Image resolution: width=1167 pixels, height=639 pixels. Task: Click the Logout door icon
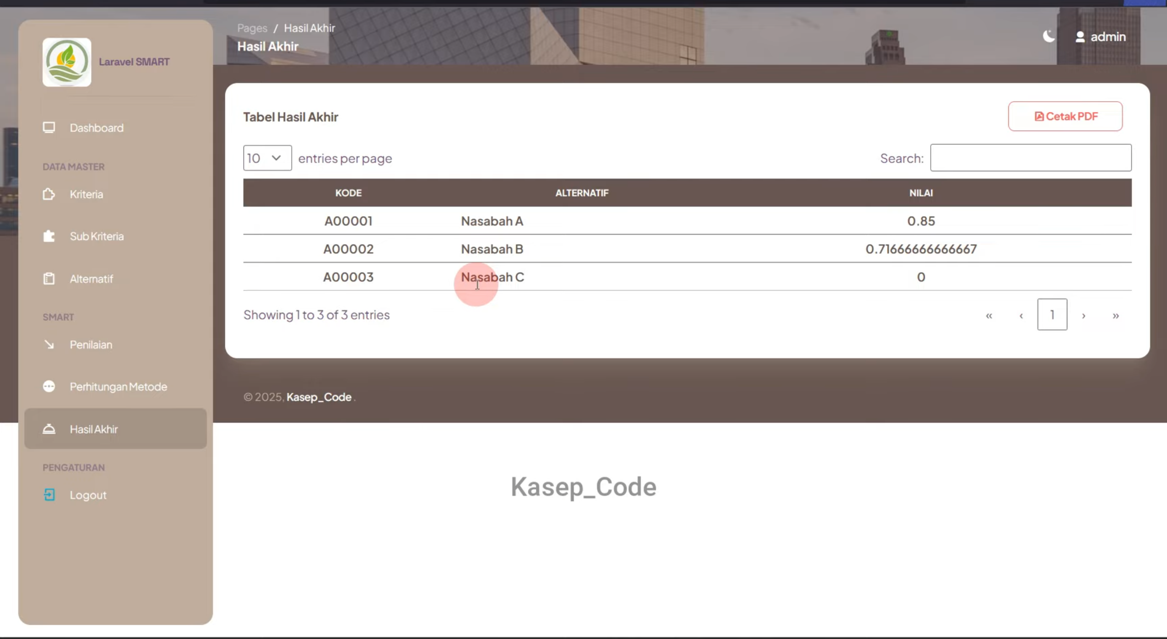(49, 495)
